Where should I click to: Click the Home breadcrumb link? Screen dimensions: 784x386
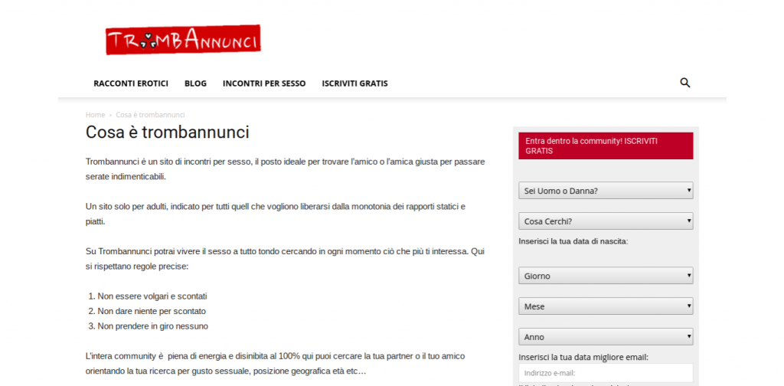[95, 115]
